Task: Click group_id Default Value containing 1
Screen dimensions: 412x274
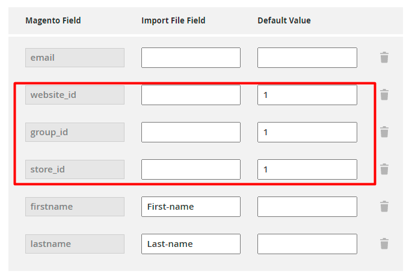Action: tap(307, 132)
